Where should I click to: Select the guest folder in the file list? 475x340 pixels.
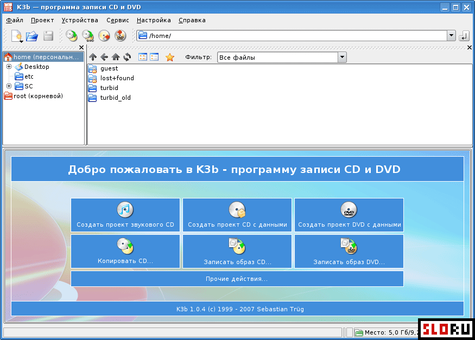[x=103, y=68]
